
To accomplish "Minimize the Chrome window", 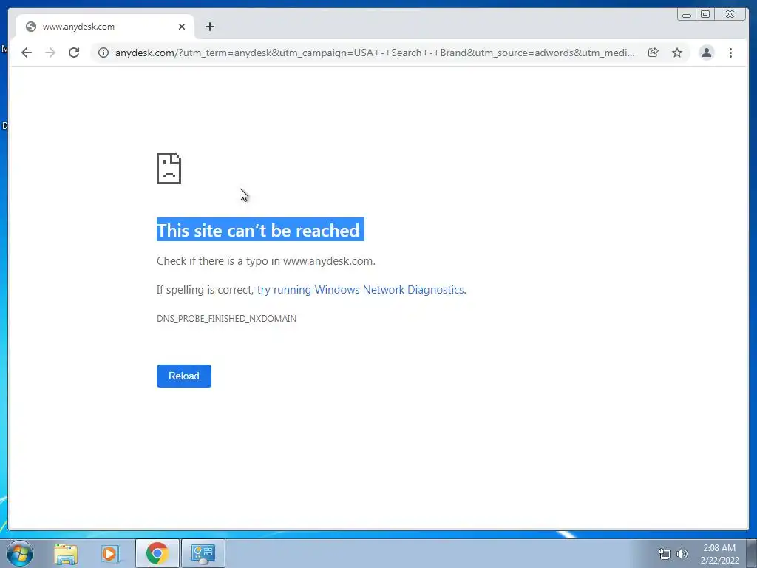I will tap(687, 15).
